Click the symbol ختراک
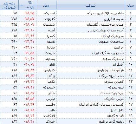Screen dimensions: 136x124 (50, 121)
